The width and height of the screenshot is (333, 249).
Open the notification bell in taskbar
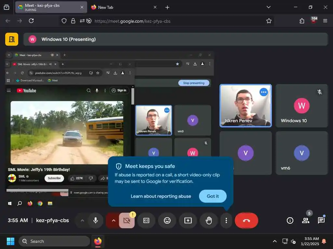[324, 241]
